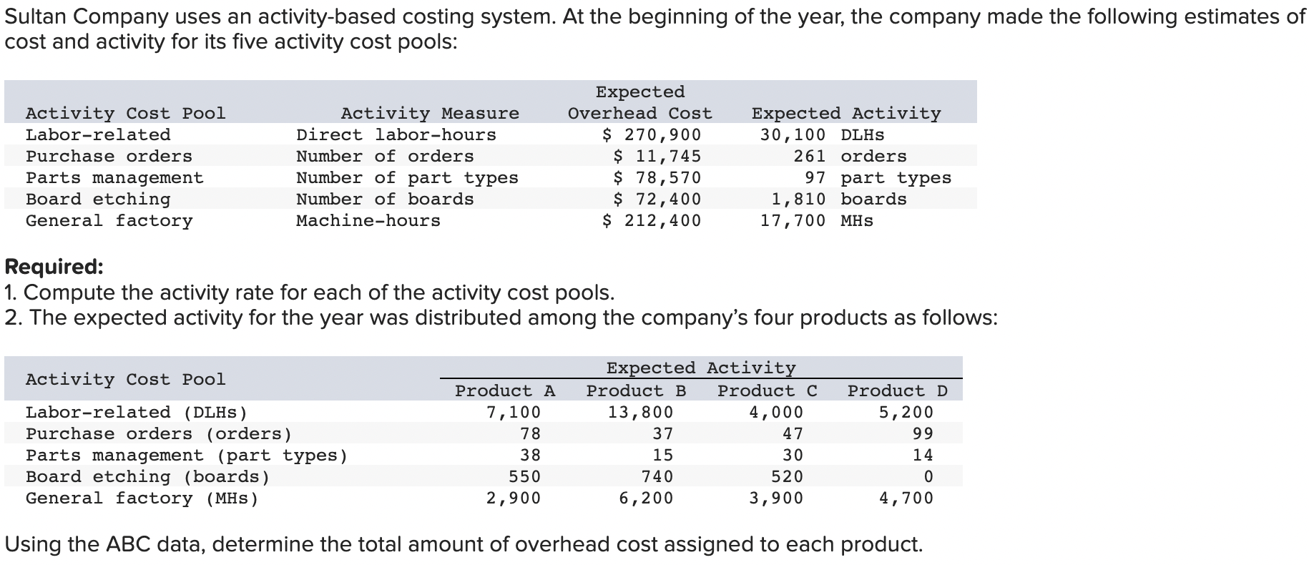The height and width of the screenshot is (565, 1309).
Task: Select Product D general factory value 4,700
Action: 906,498
